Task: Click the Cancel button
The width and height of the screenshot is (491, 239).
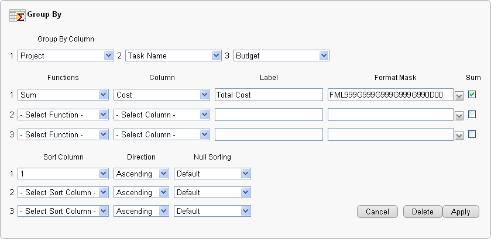Action: 377,212
